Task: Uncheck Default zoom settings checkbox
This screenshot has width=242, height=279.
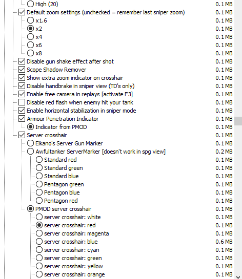Action: (x=22, y=12)
